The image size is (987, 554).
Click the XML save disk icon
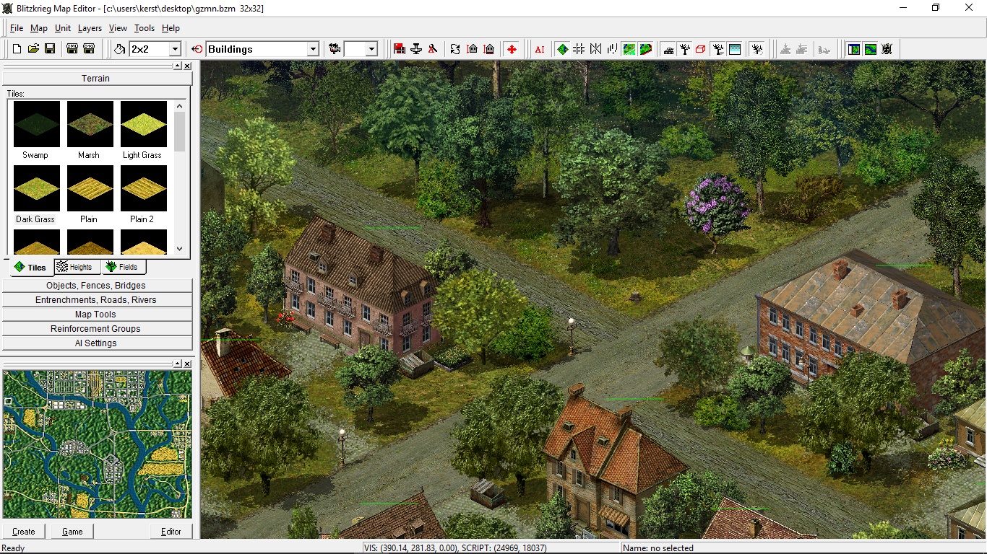72,49
